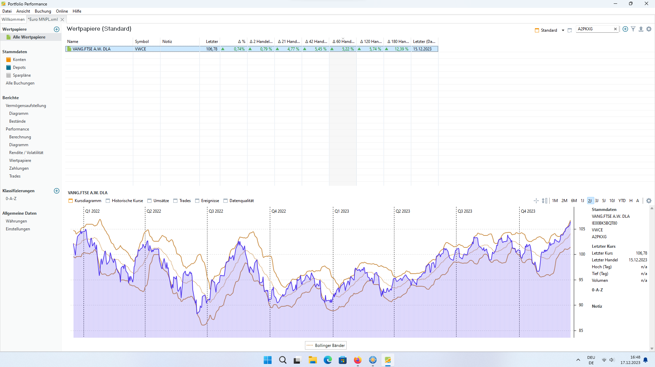Open Vermögensaufstellung report
The image size is (655, 367).
[x=26, y=106]
